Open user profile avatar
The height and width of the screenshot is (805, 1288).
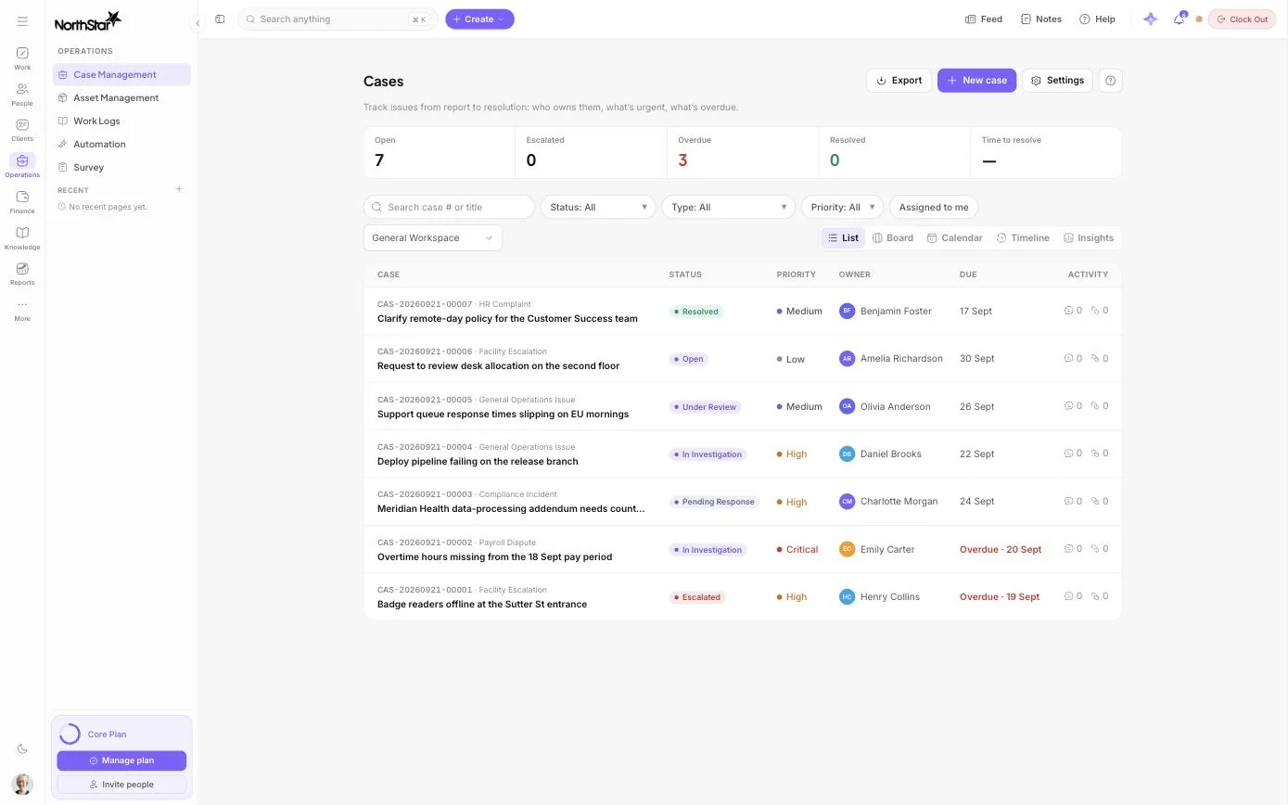tap(22, 784)
